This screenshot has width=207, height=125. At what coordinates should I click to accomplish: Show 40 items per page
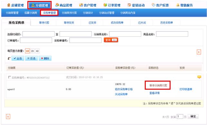point(37,51)
